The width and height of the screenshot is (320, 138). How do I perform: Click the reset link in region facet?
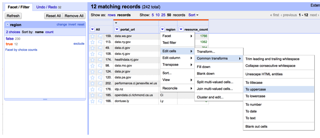pos(81,25)
